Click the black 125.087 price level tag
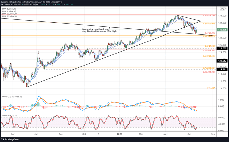Viewport: 229px width, 142px height. 222,48
